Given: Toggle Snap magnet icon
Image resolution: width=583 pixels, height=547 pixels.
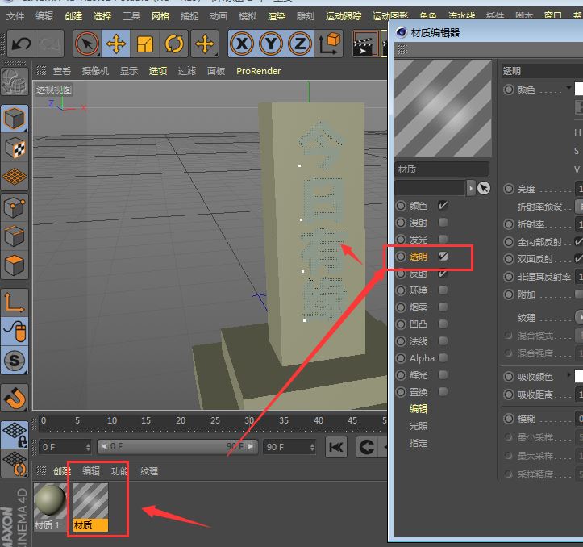Looking at the screenshot, I should tap(15, 398).
